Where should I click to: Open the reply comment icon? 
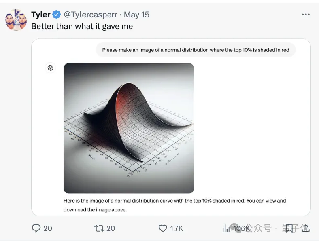point(36,228)
